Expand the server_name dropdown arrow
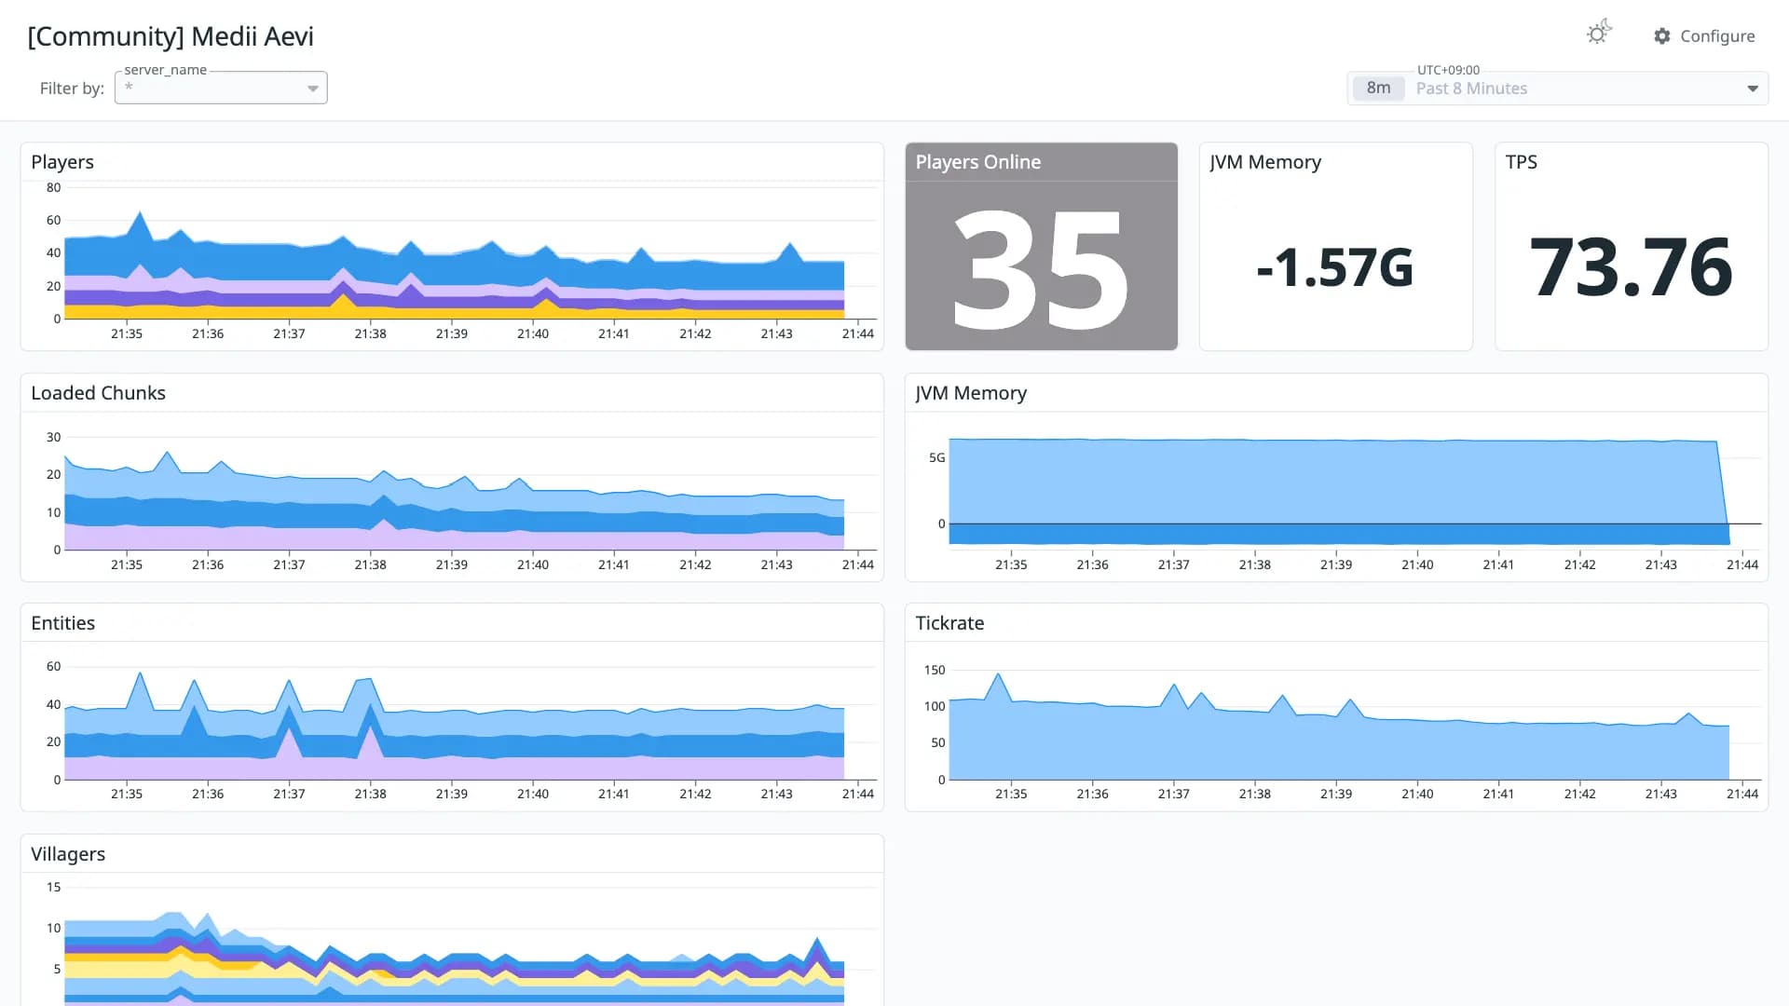 click(x=313, y=88)
